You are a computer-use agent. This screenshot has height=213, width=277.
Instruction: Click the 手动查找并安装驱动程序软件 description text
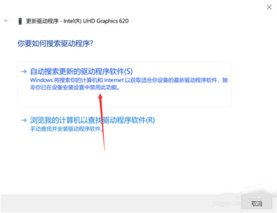coord(66,129)
